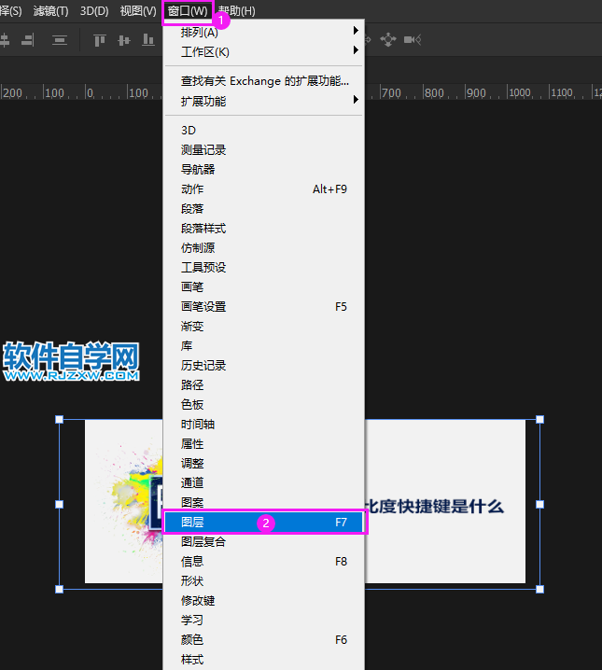Choose 通道 from the menu
The height and width of the screenshot is (670, 602).
pos(263,482)
